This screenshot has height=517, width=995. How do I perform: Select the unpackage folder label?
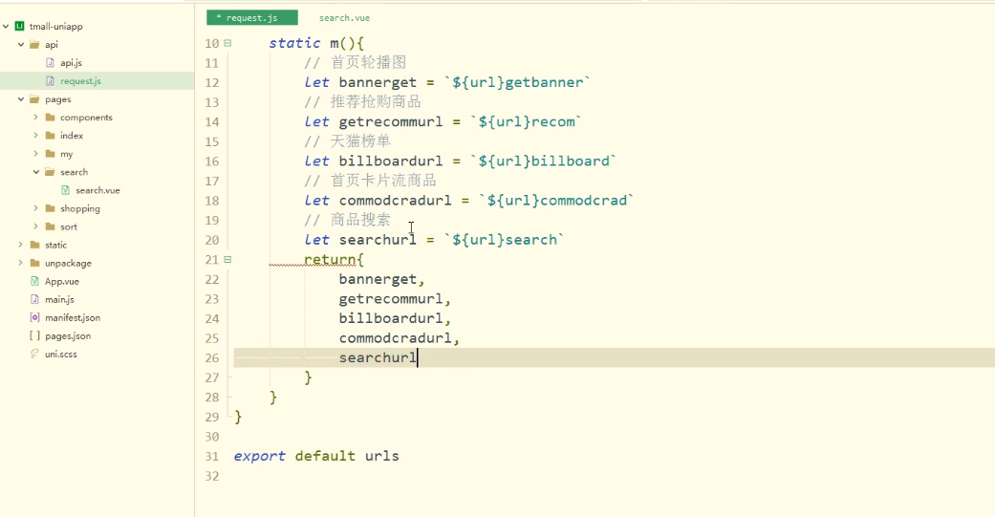(x=68, y=263)
